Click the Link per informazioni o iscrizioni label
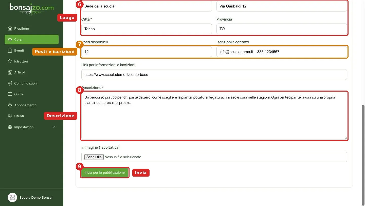Image resolution: width=365 pixels, height=206 pixels. (108, 65)
